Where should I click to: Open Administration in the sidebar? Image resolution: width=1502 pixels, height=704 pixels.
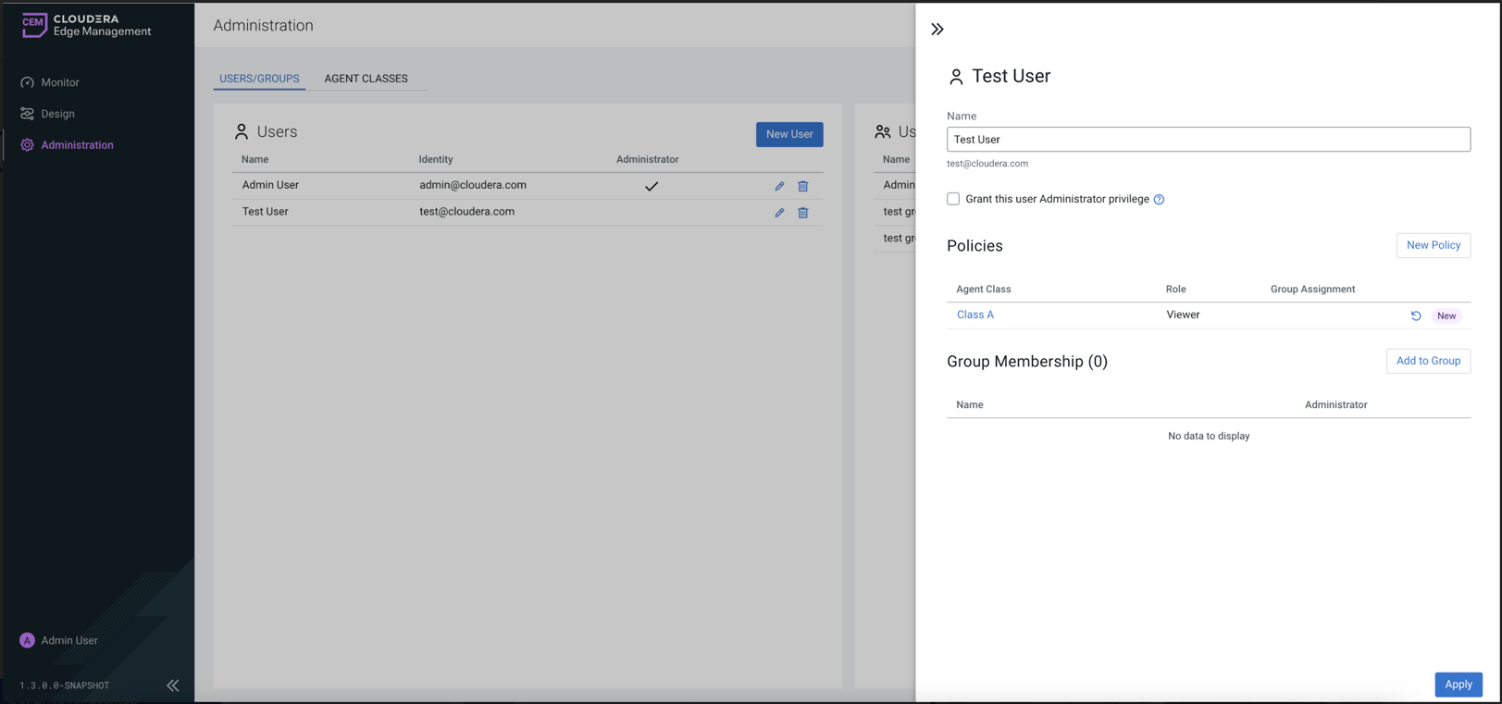pyautogui.click(x=77, y=145)
